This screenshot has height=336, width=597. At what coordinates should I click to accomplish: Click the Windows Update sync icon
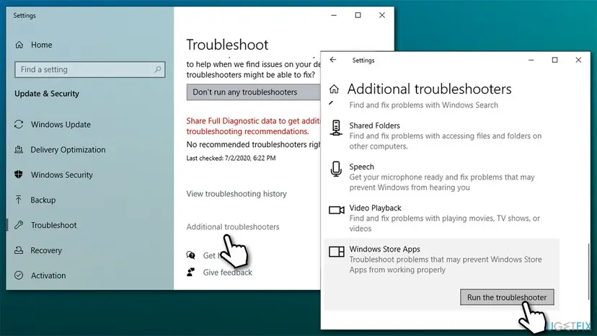[x=19, y=124]
